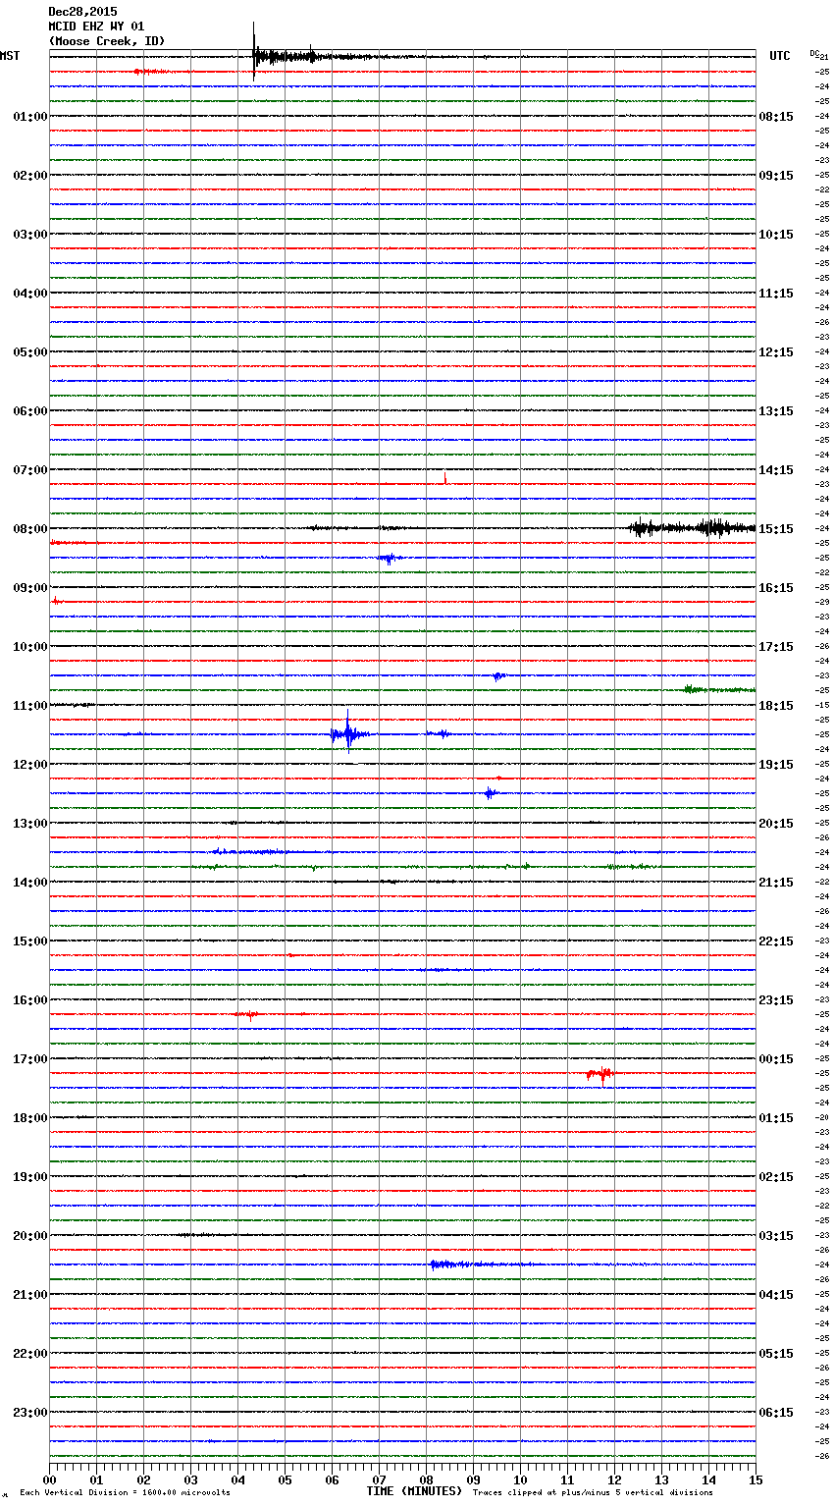Viewport: 834px width, 1506px height.
Task: Click the blue seismic burst on the 11:30 trace
Action: click(348, 732)
